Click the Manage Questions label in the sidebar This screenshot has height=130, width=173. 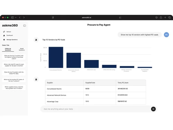click(12, 40)
